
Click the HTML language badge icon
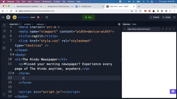point(38,17)
